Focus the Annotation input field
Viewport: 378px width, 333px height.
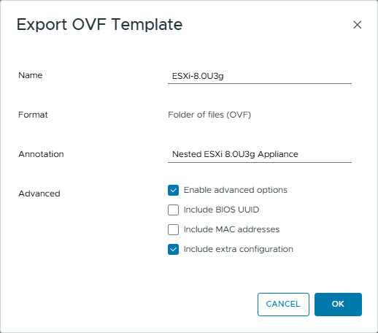pyautogui.click(x=260, y=154)
